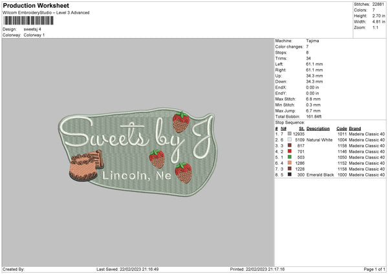This screenshot has width=388, height=274.
Task: Select the brown swatch with 1228 stitches
Action: point(290,169)
